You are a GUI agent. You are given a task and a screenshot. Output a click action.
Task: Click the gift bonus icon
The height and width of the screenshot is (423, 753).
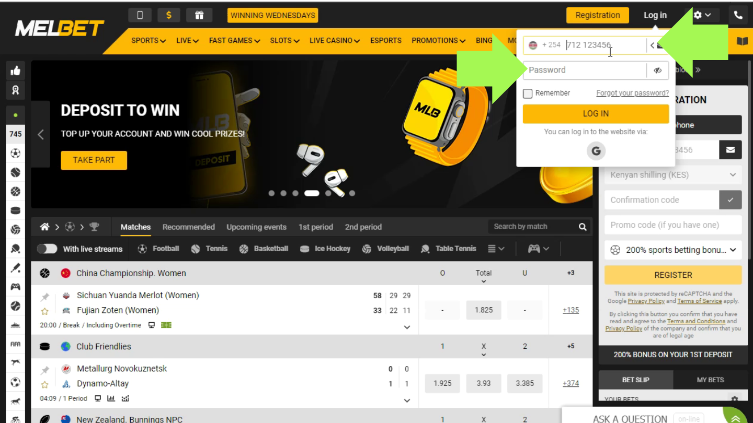click(199, 15)
